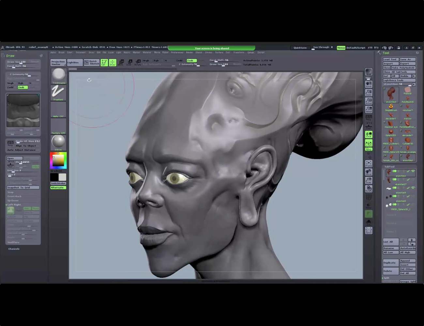
Task: Activate the Edit mode button on top shelf
Action: pos(104,62)
